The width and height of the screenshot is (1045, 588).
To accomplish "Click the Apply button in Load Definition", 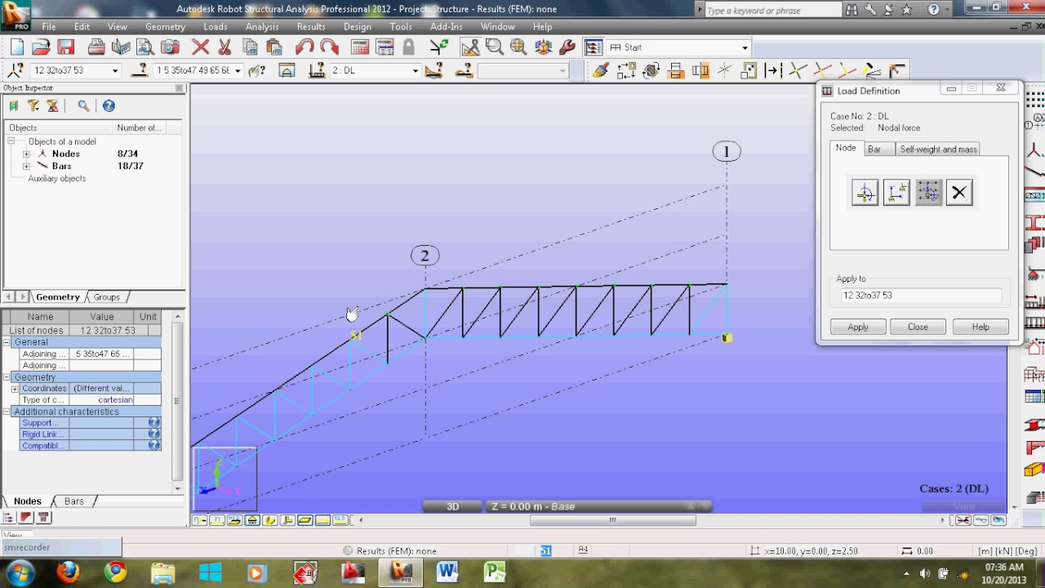I will click(x=858, y=327).
